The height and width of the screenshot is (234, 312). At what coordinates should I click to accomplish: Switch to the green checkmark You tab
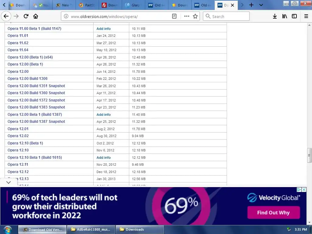41,5
